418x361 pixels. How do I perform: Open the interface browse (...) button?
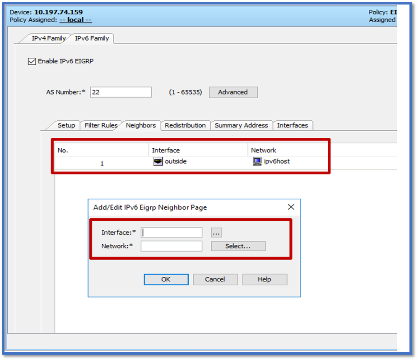[x=216, y=233]
